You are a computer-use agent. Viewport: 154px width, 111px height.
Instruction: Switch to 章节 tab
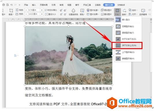77,5
